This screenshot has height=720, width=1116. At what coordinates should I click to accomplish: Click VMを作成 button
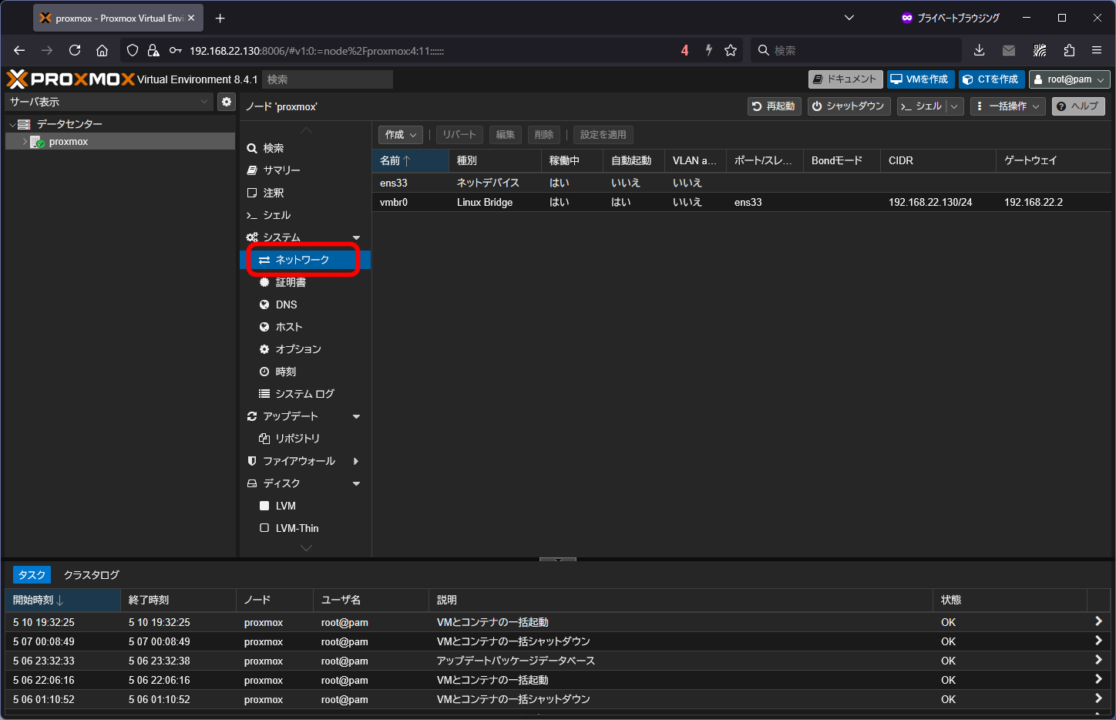pos(921,79)
